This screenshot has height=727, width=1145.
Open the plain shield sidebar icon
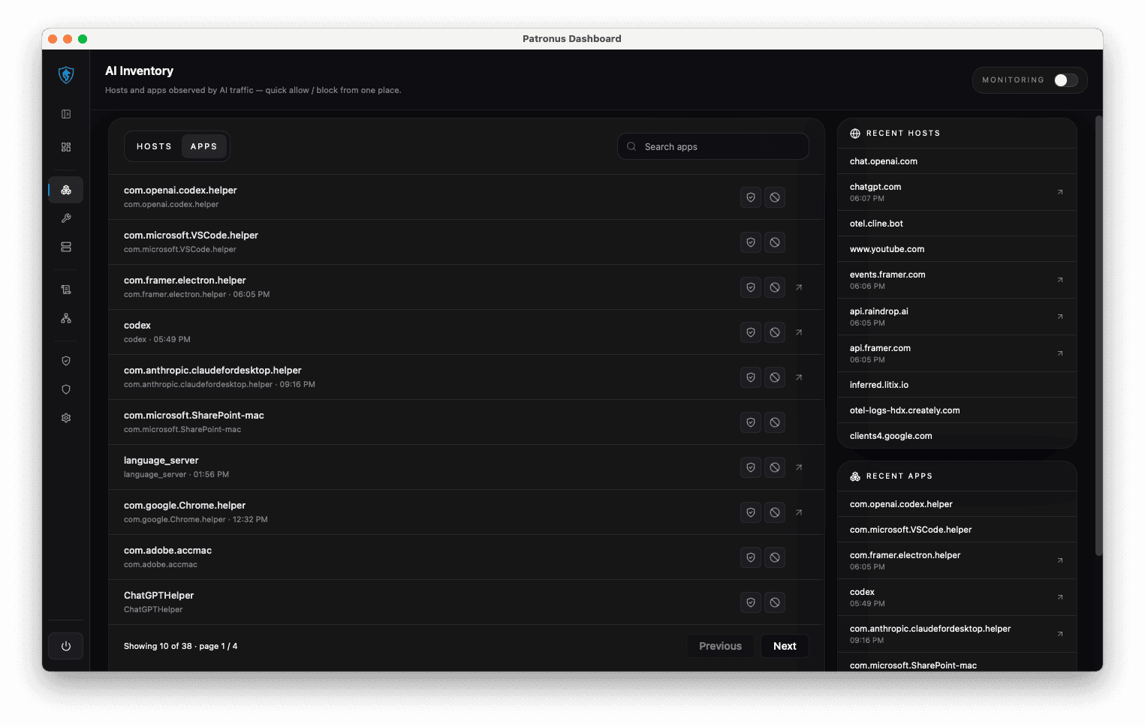click(66, 389)
